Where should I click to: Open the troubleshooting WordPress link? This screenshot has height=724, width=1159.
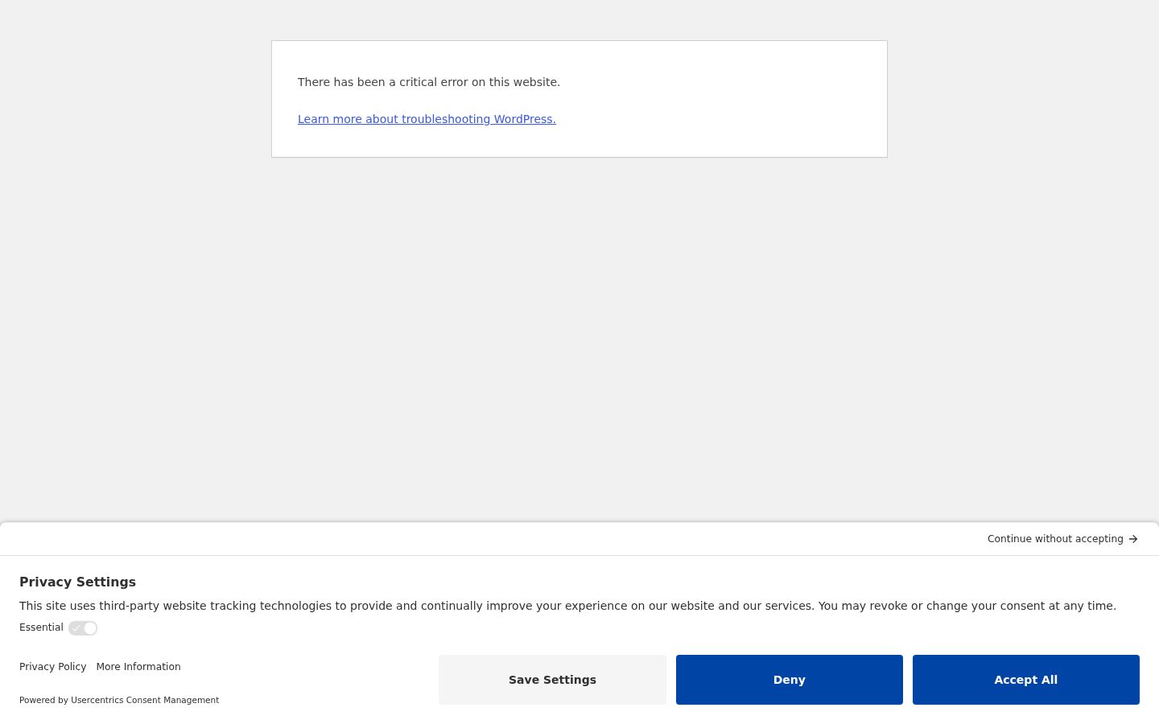pos(427,119)
